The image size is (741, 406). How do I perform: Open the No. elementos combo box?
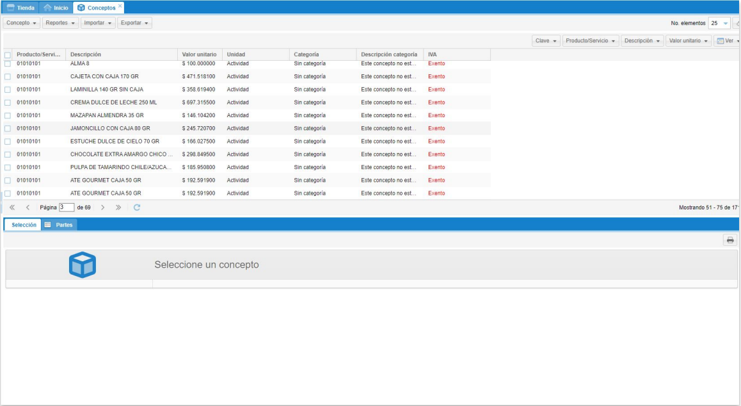[x=725, y=23]
